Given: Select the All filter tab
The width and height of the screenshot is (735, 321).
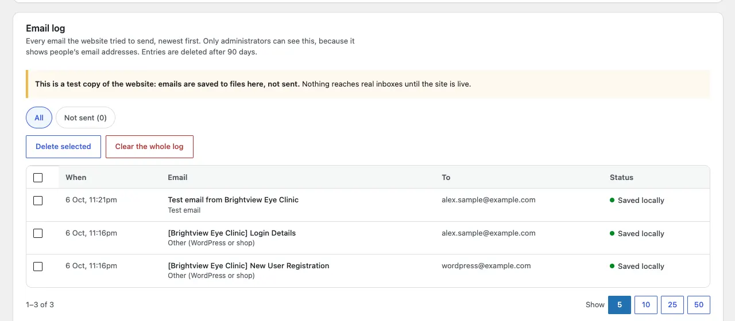Looking at the screenshot, I should point(39,118).
